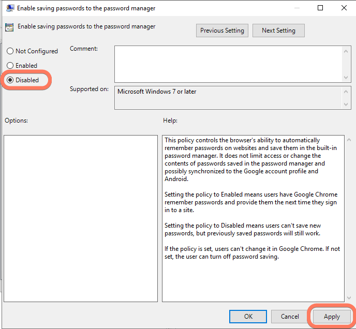Select the Enabled radio button
The height and width of the screenshot is (329, 356).
10,66
